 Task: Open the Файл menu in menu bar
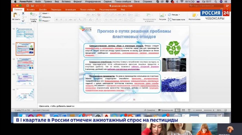pyautogui.click(x=38, y=1)
